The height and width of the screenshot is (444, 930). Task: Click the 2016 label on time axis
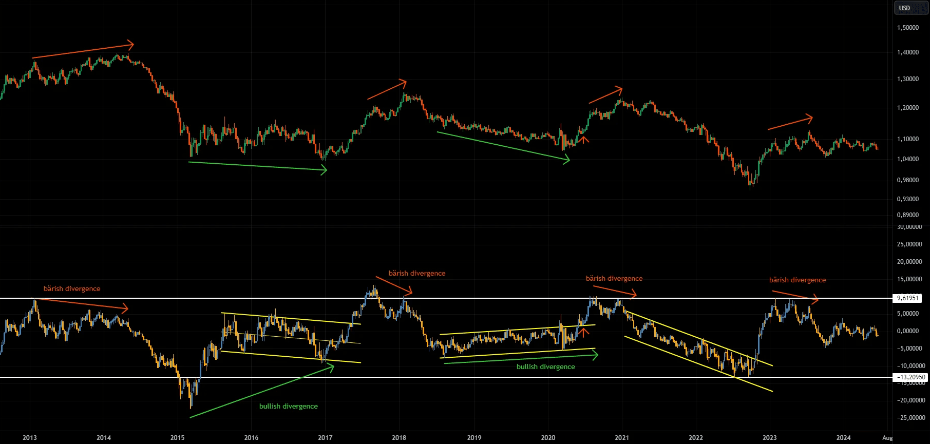(x=252, y=438)
